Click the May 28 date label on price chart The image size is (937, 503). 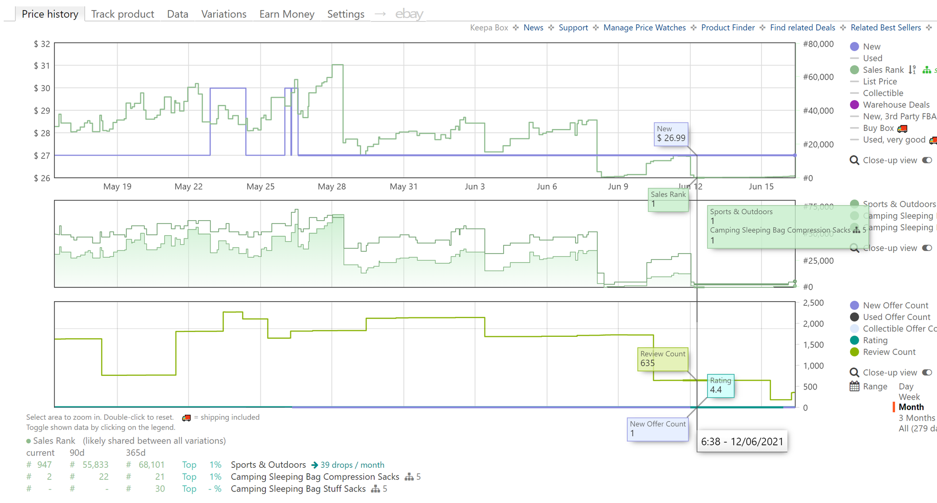point(332,186)
